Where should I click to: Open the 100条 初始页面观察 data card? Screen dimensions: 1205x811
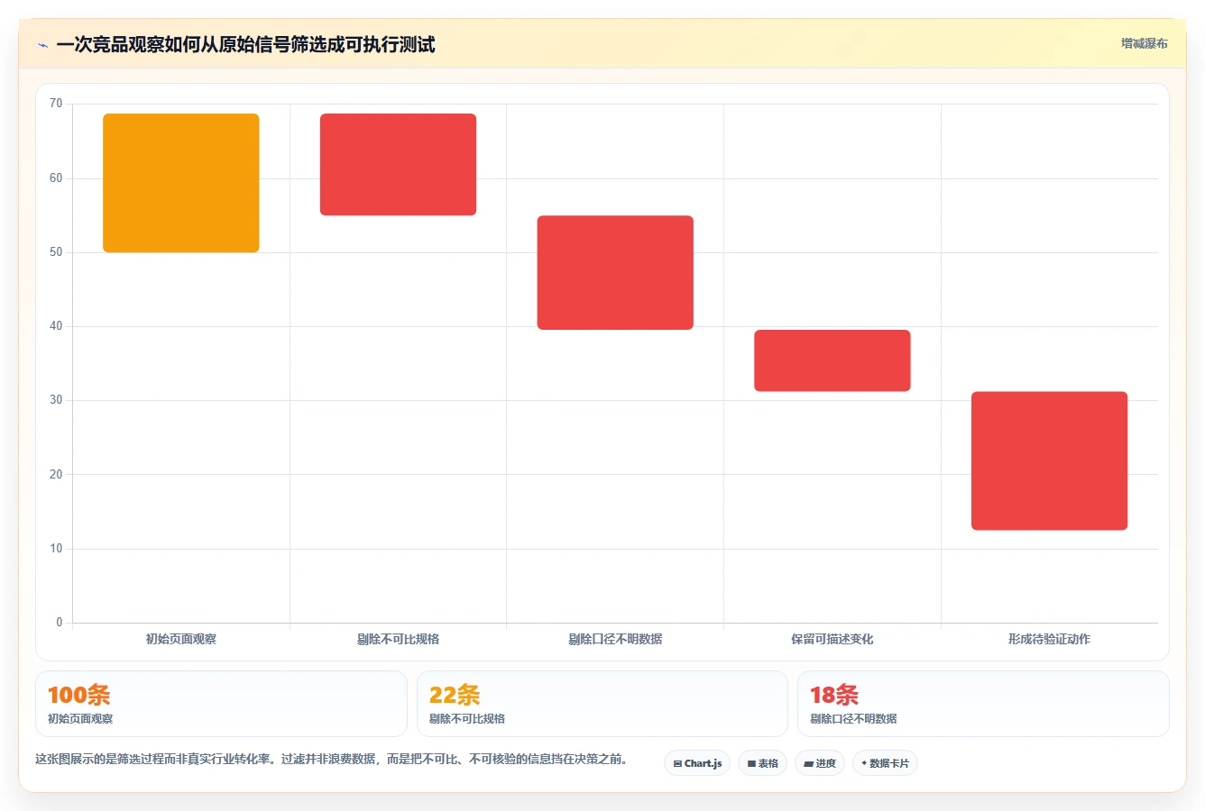coord(221,704)
